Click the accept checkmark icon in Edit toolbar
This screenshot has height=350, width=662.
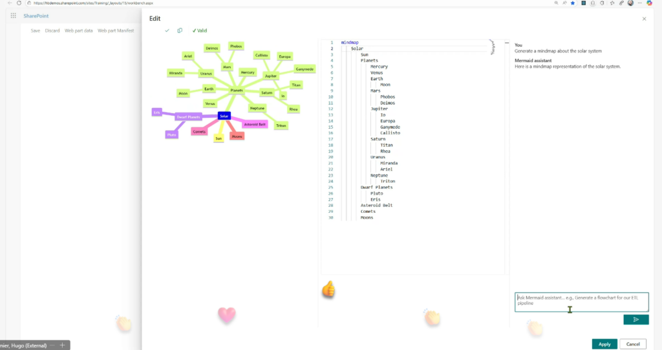[167, 30]
